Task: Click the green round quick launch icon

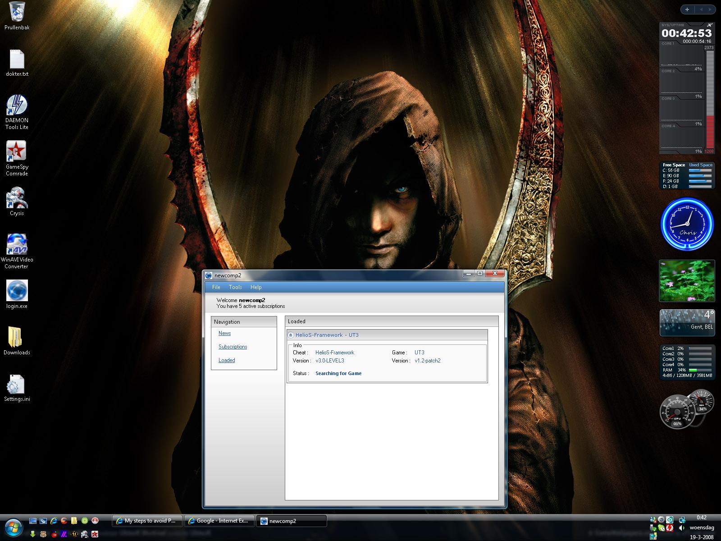Action: 85,521
